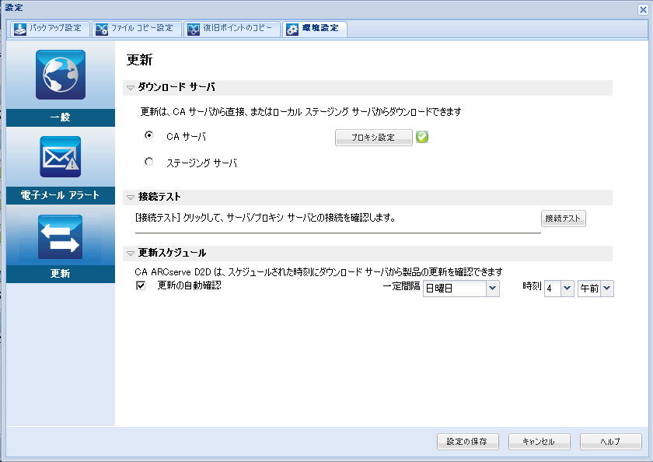Click the キャンセル button
Viewport: 653px width, 462px height.
click(539, 442)
